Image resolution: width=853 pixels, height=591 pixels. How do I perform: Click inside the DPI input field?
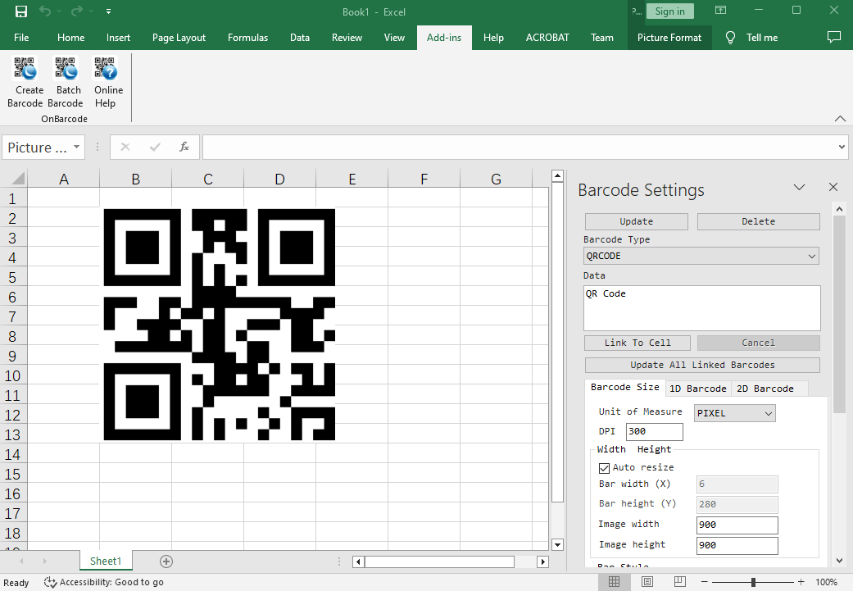[654, 431]
